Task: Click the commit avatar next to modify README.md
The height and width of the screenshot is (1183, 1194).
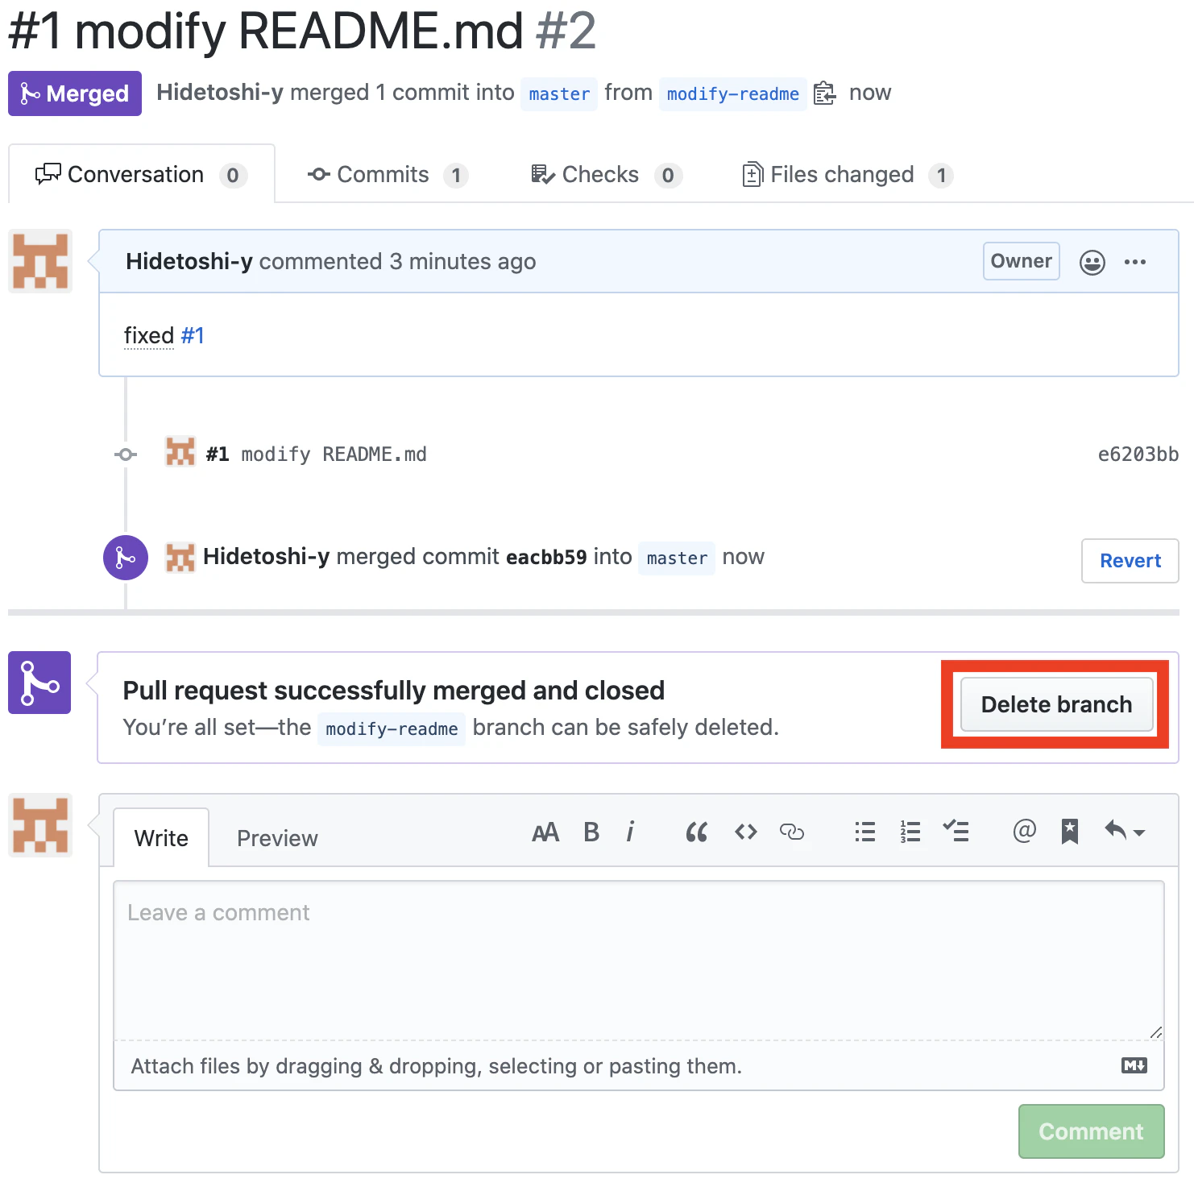Action: pyautogui.click(x=180, y=452)
